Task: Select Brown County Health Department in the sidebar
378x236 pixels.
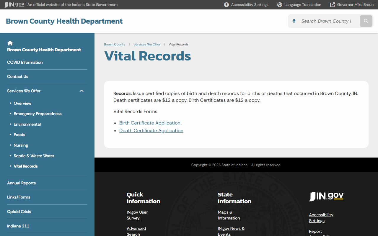Action: coord(44,50)
